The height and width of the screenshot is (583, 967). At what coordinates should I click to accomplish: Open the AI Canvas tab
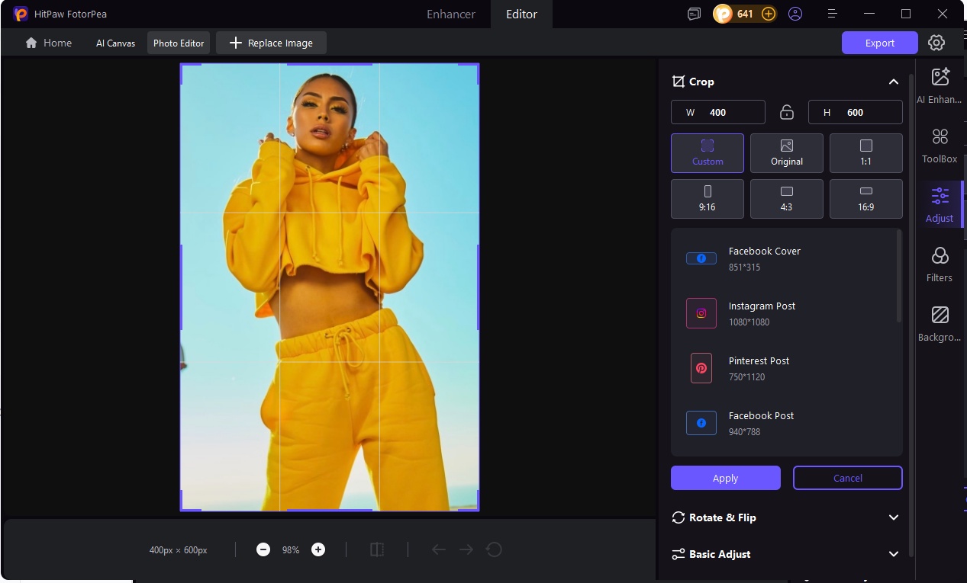(x=114, y=43)
